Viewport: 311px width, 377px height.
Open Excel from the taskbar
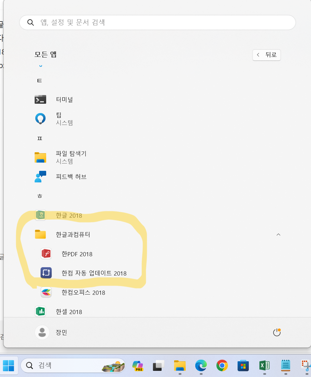click(264, 366)
